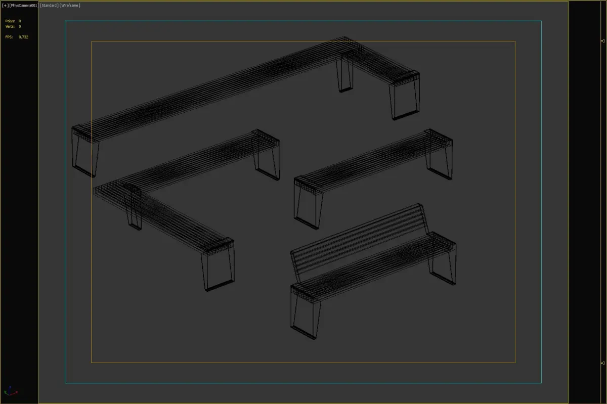Click the Verts statistics label
Screen dimensions: 607x404
(x=10, y=26)
